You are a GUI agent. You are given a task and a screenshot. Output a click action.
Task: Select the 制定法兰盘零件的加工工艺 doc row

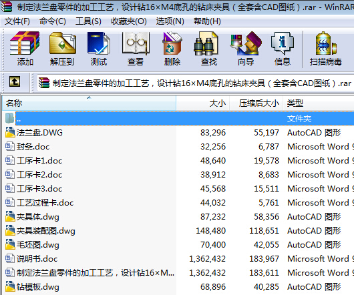point(178,273)
